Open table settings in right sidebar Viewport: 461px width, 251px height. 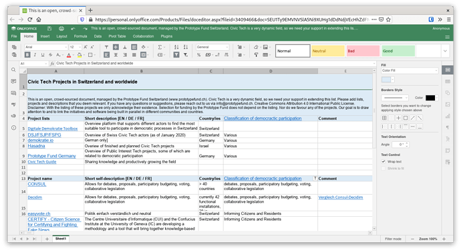click(x=448, y=81)
